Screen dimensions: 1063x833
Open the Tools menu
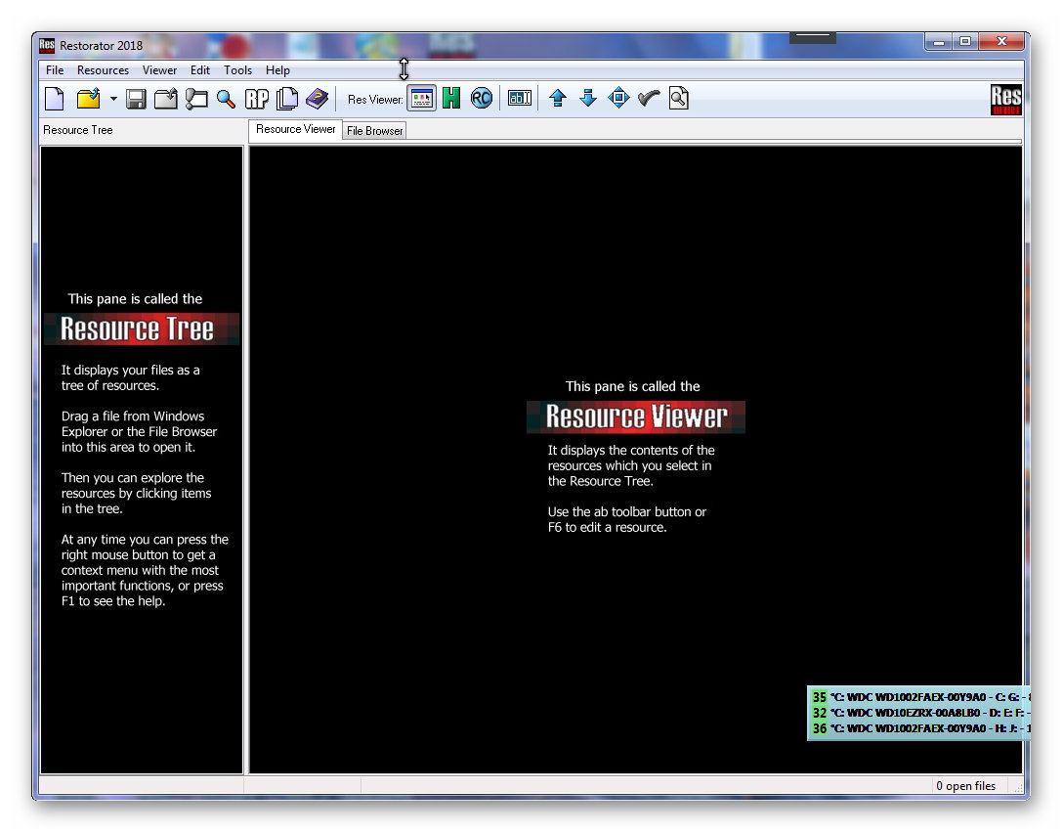237,70
